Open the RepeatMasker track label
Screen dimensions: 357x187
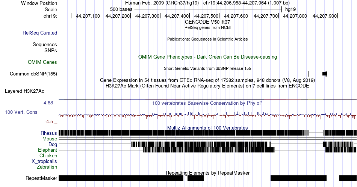click(x=41, y=178)
